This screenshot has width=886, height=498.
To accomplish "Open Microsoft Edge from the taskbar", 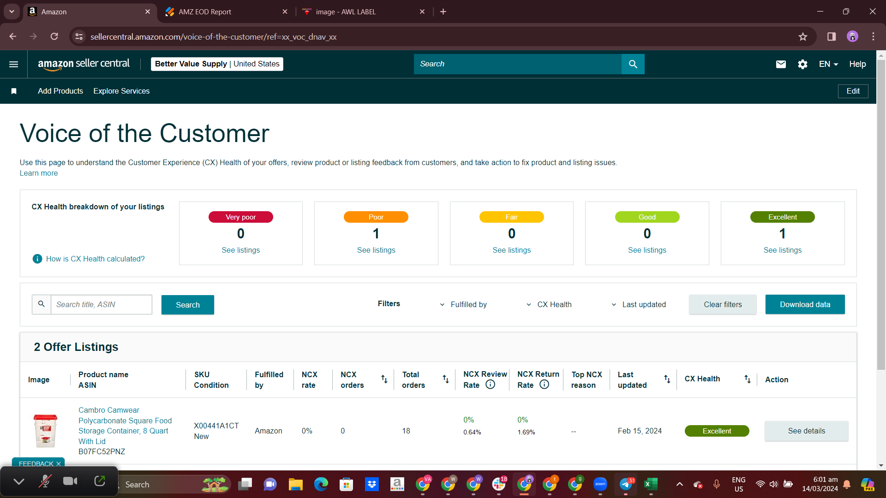I will (x=321, y=484).
